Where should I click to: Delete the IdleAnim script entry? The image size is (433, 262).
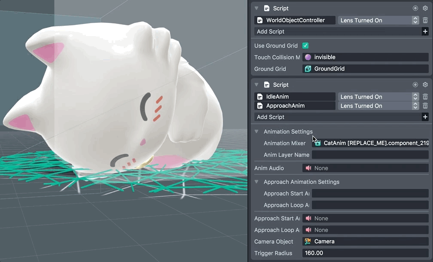click(x=425, y=97)
